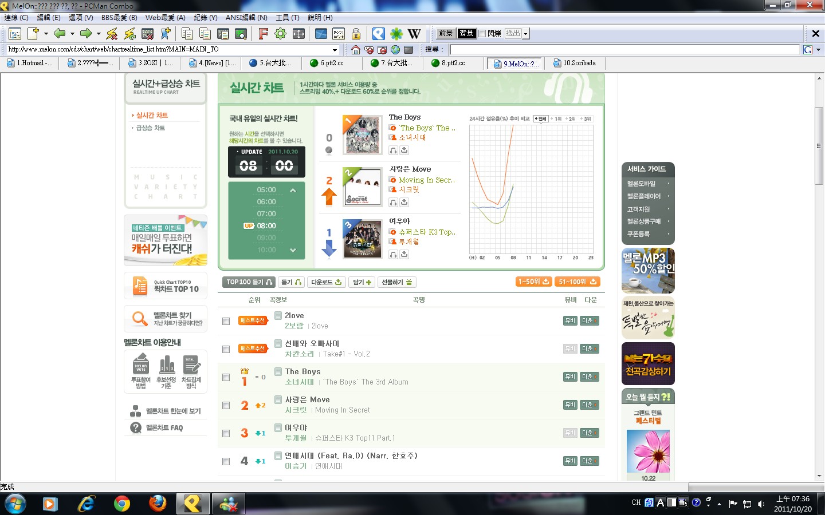
Task: Open the forward history dropdown arrow
Action: pos(99,34)
